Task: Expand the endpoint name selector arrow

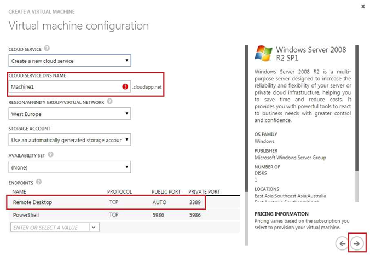Action: tap(94, 227)
